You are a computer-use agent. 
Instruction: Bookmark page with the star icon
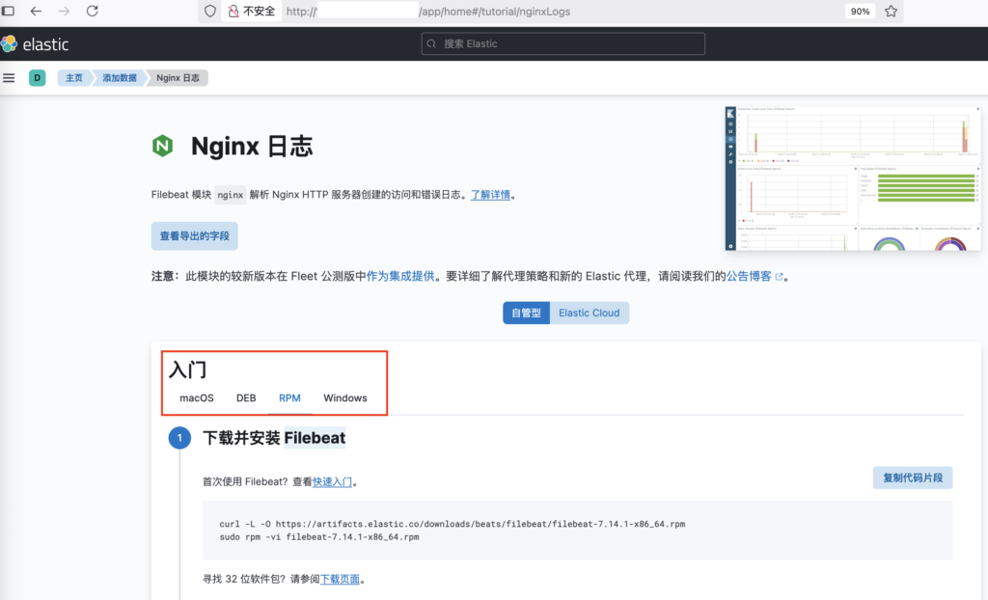click(891, 12)
